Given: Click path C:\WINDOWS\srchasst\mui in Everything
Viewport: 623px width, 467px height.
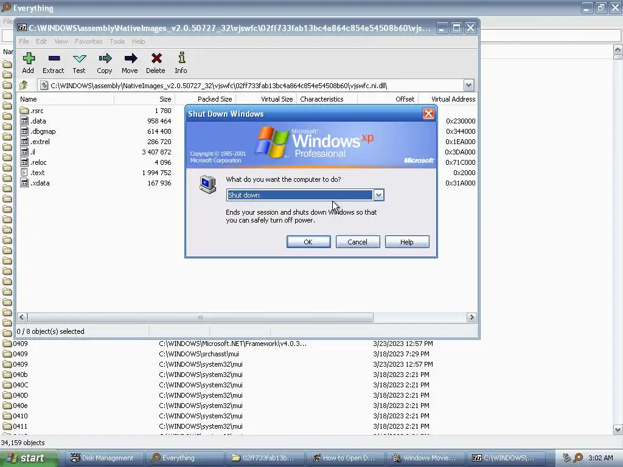Looking at the screenshot, I should (199, 354).
